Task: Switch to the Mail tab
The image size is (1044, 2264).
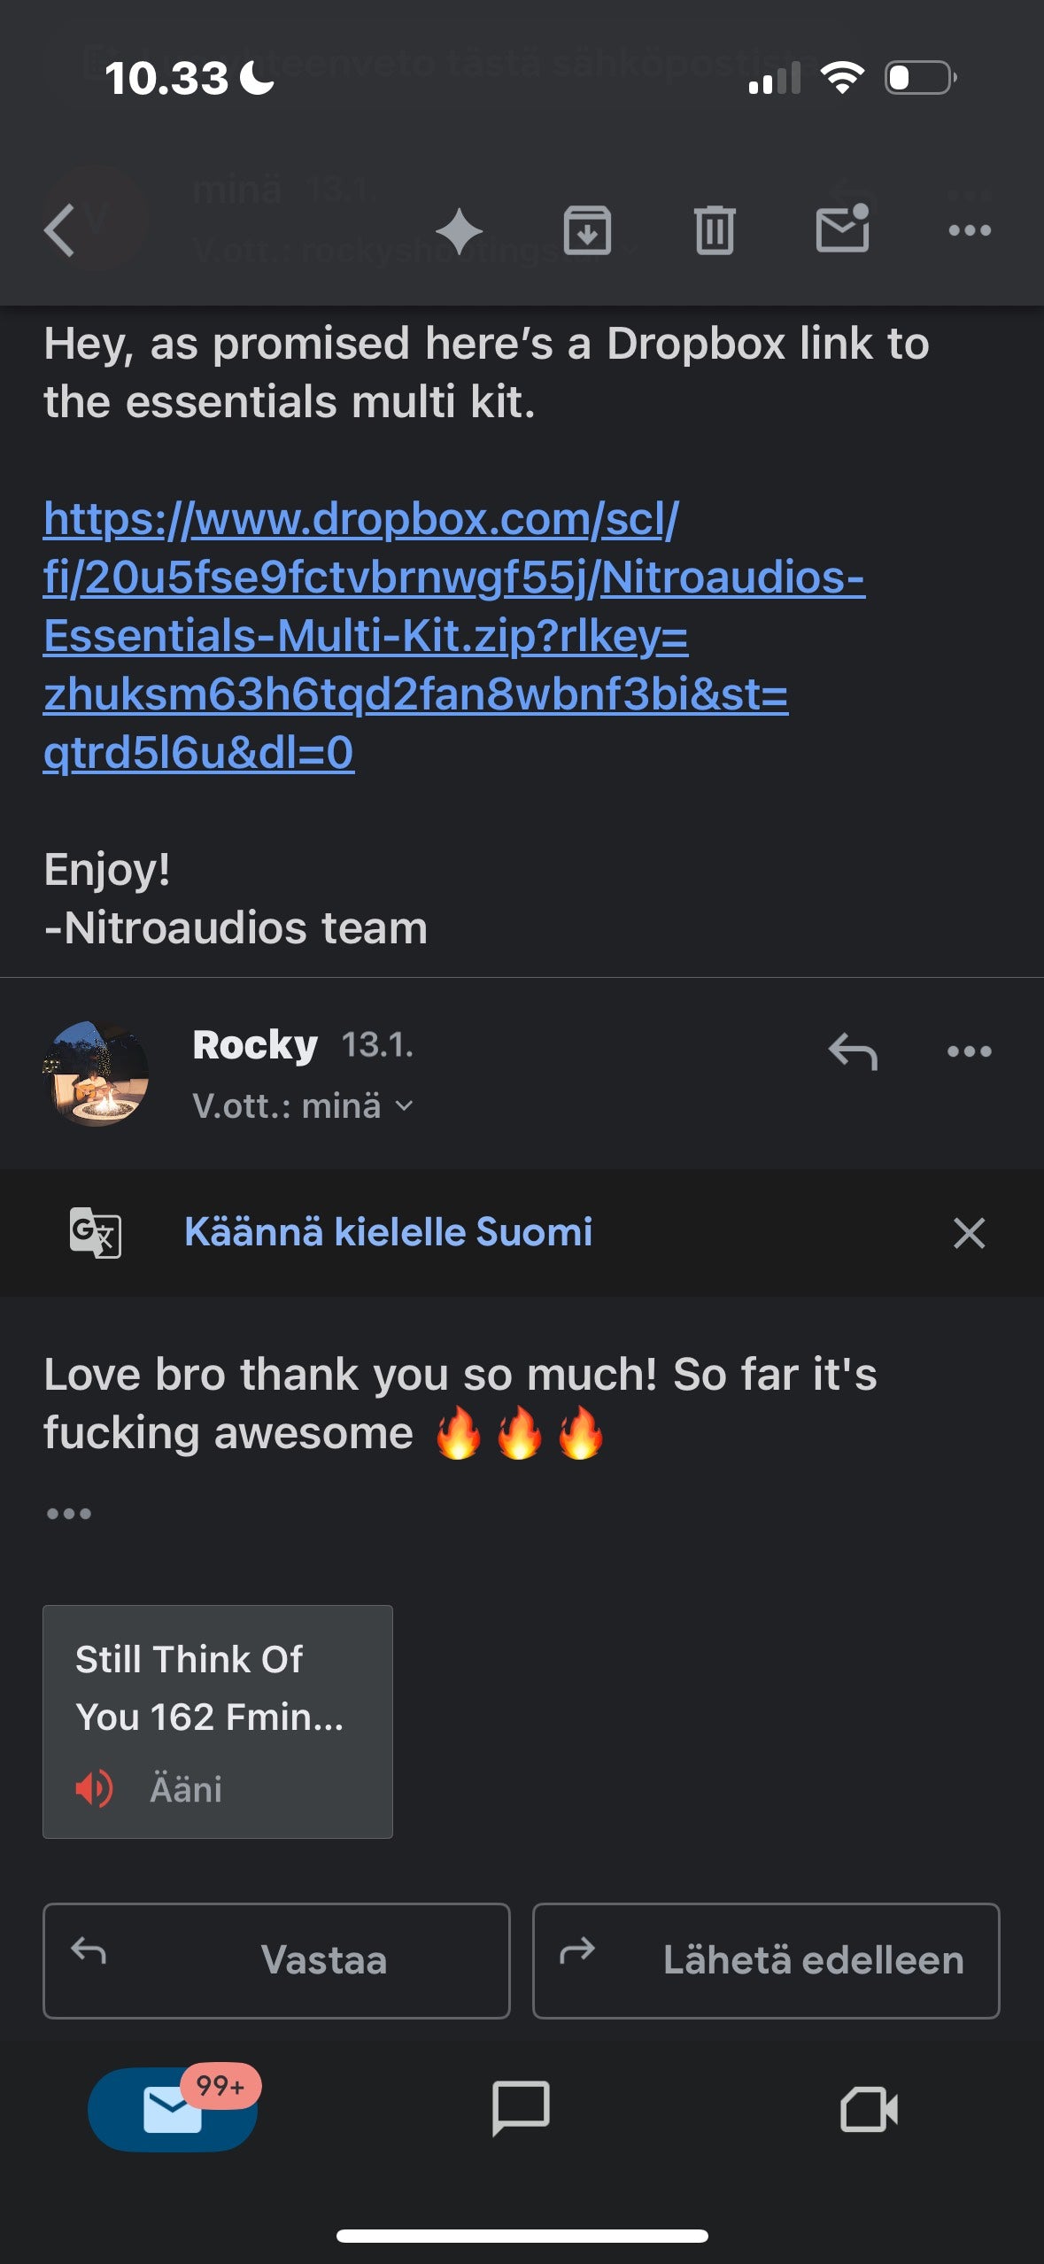Action: [x=173, y=2110]
